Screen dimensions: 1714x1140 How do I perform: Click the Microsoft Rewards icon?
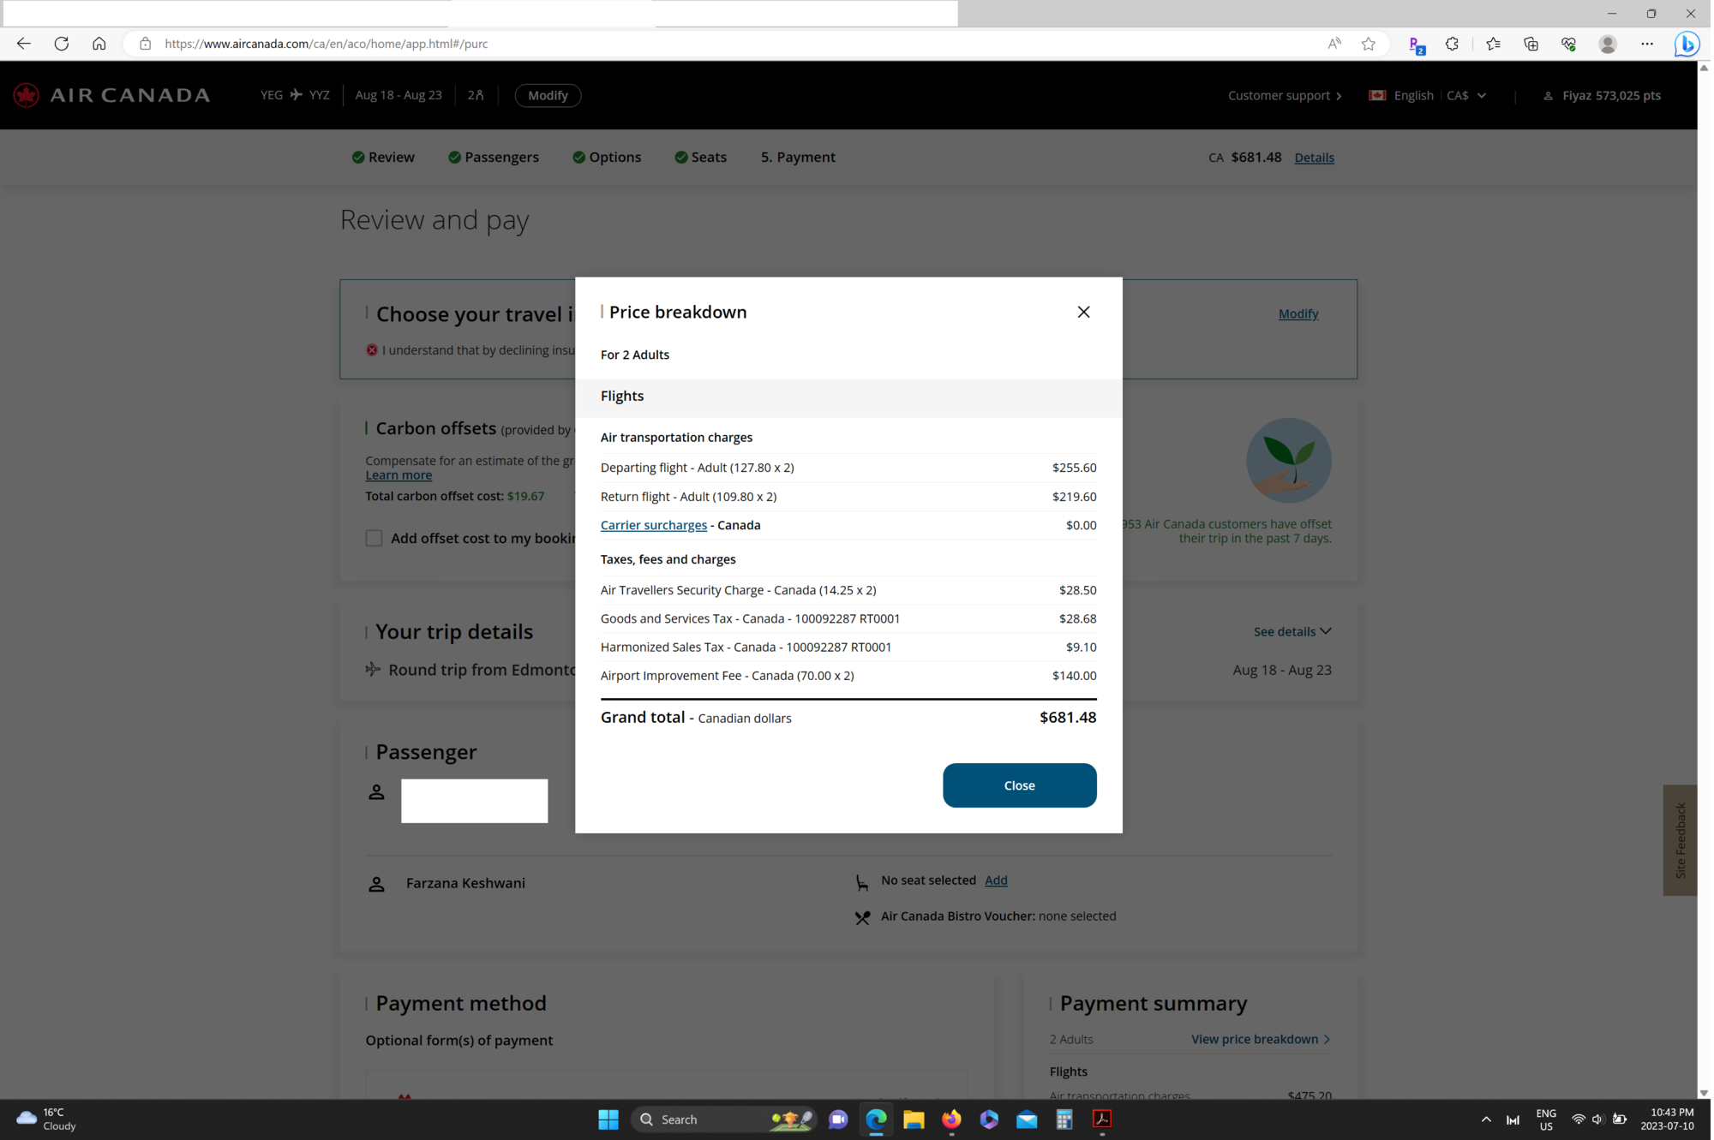(x=1417, y=44)
